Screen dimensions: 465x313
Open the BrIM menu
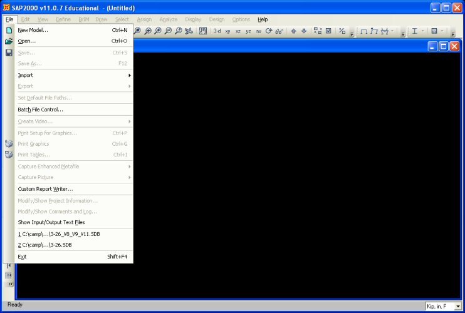[83, 19]
